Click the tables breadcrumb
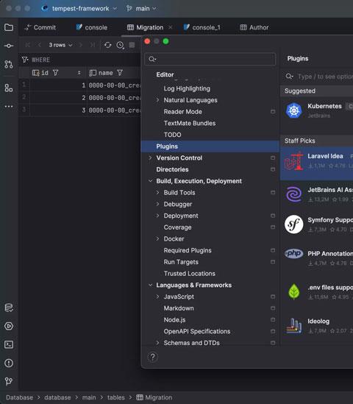Screen dimensions: 353x404 coord(116,397)
